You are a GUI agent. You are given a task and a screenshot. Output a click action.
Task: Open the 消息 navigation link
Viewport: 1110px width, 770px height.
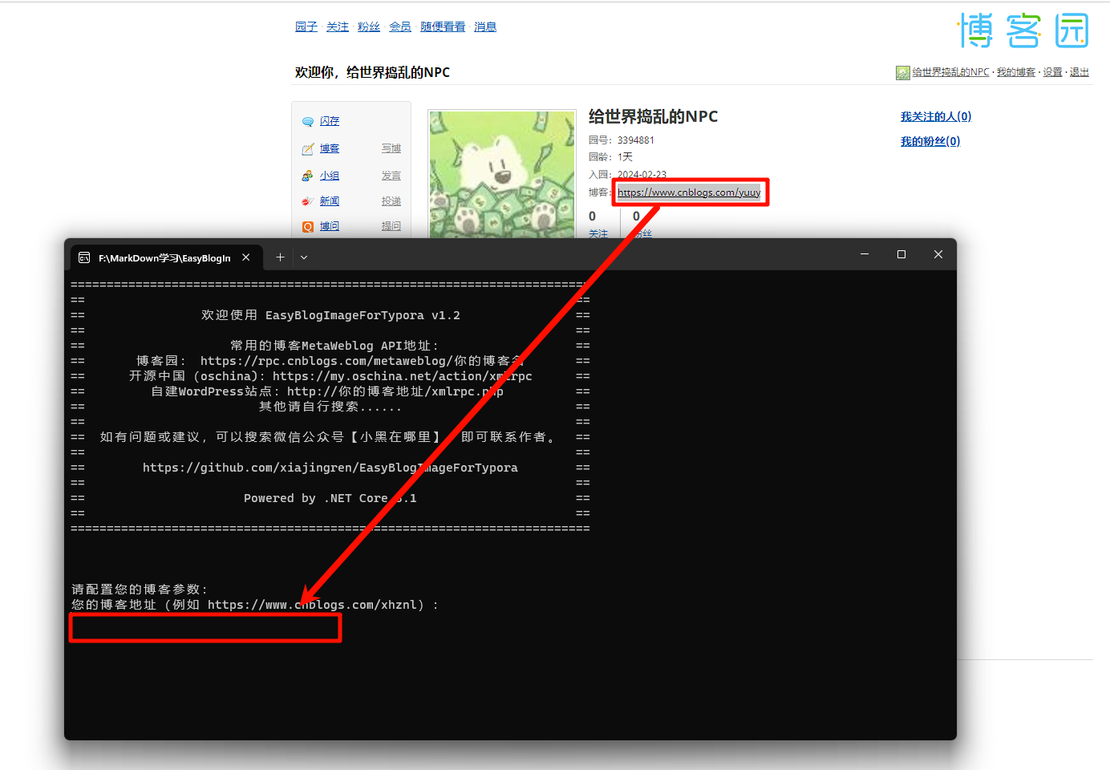point(485,26)
